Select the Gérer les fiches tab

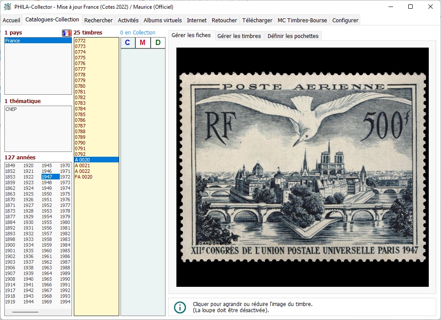coord(191,35)
